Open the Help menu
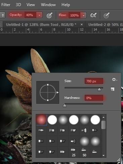Image resolution: width=123 pixels, height=164 pixels. pos(66,5)
